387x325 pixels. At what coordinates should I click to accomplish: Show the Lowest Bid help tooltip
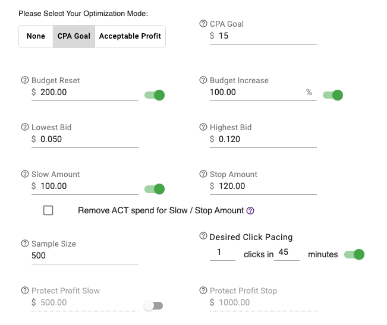click(x=25, y=127)
